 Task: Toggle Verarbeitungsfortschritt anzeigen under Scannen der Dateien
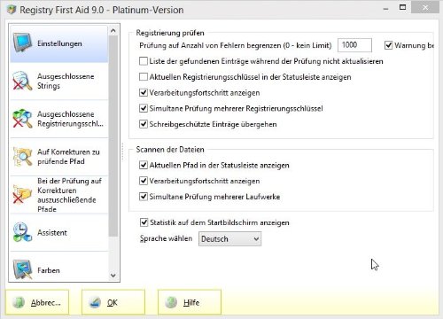pos(144,181)
